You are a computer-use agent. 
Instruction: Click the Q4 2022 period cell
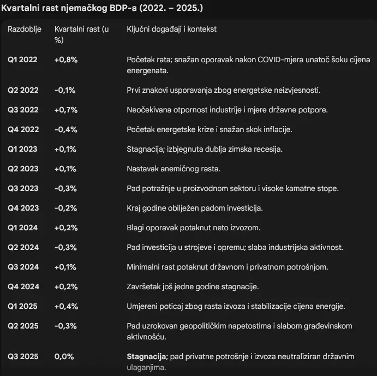tap(23, 129)
